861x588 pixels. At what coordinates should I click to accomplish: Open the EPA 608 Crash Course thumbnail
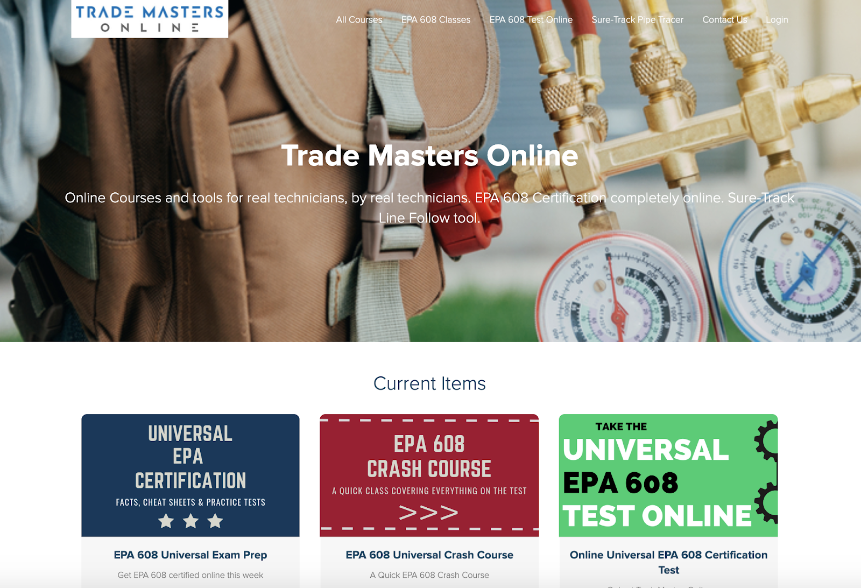point(429,475)
